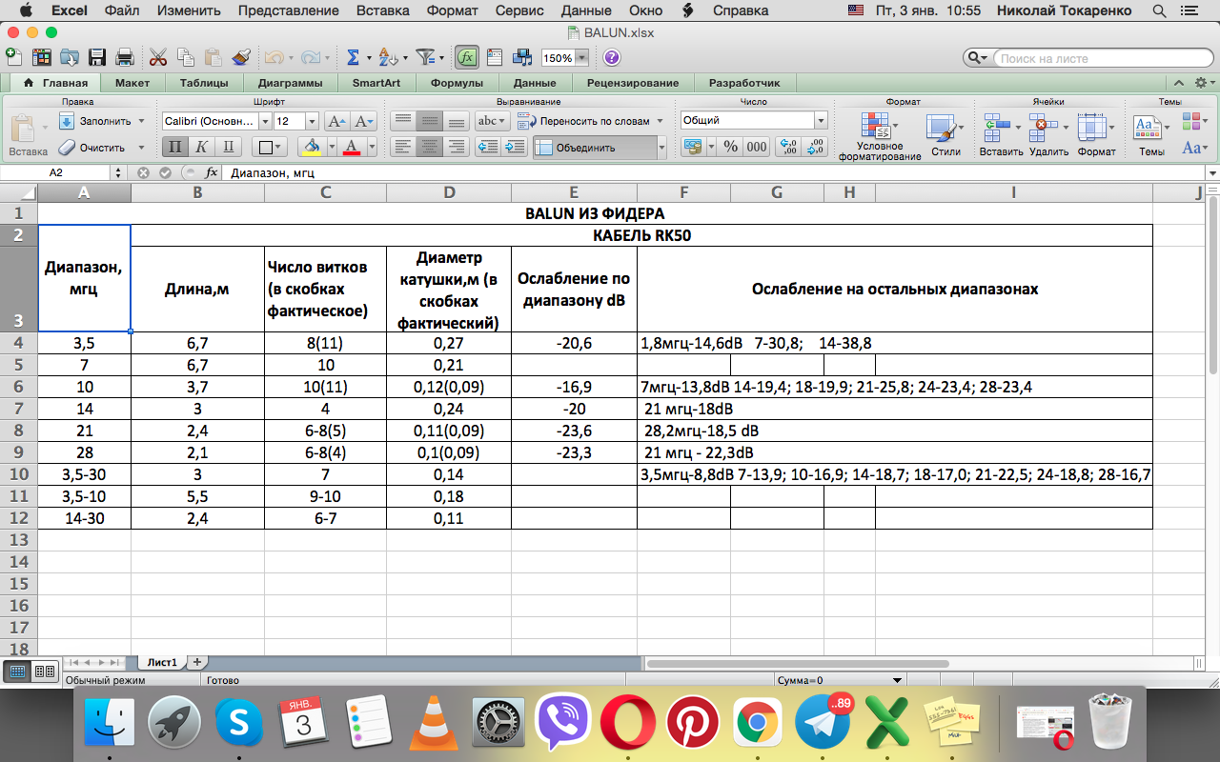This screenshot has width=1220, height=762.
Task: Click Переносить по словам wrap text button
Action: 594,121
